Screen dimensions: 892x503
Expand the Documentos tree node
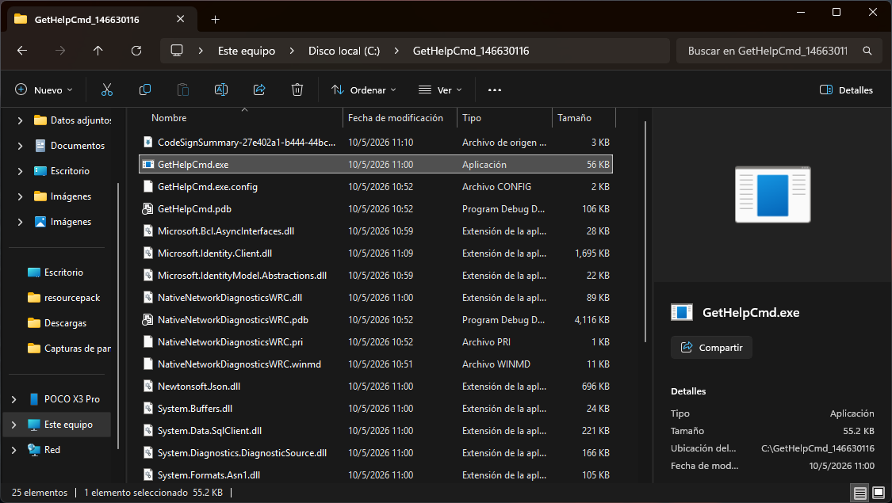(20, 146)
